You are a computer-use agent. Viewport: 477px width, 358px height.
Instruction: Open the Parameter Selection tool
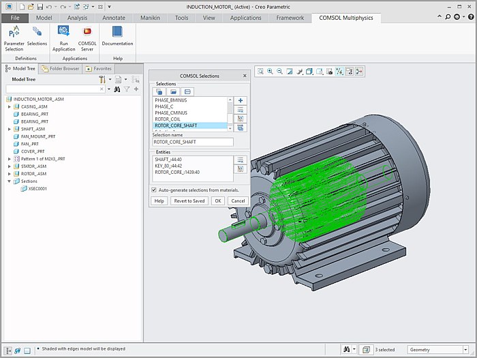14,38
